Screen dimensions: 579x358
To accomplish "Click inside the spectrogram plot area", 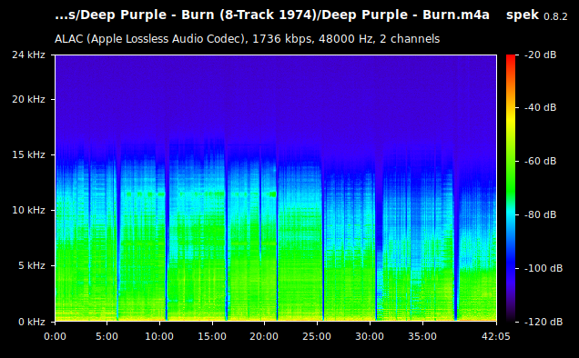I will click(x=276, y=188).
